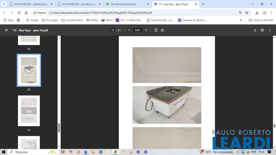Print the PDF document
Screen dimensions: 276x155
[x=262, y=30]
